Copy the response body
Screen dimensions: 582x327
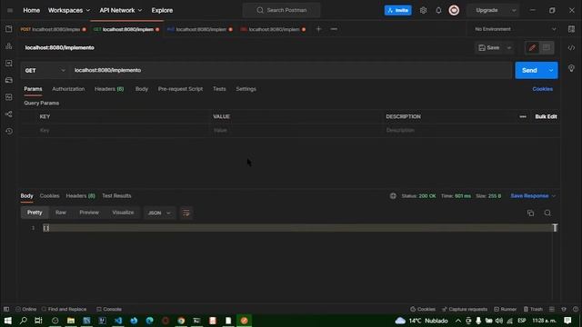(x=530, y=213)
